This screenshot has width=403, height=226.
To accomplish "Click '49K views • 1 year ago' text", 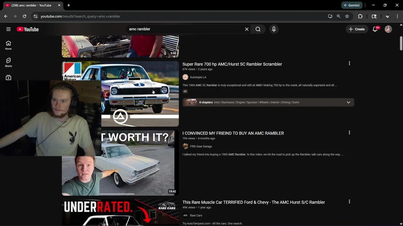I will [197, 207].
